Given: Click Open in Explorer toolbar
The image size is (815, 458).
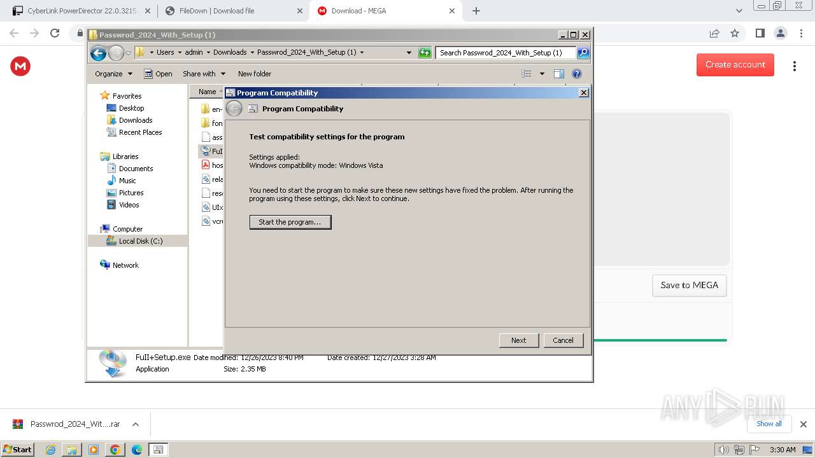Looking at the screenshot, I should (158, 74).
